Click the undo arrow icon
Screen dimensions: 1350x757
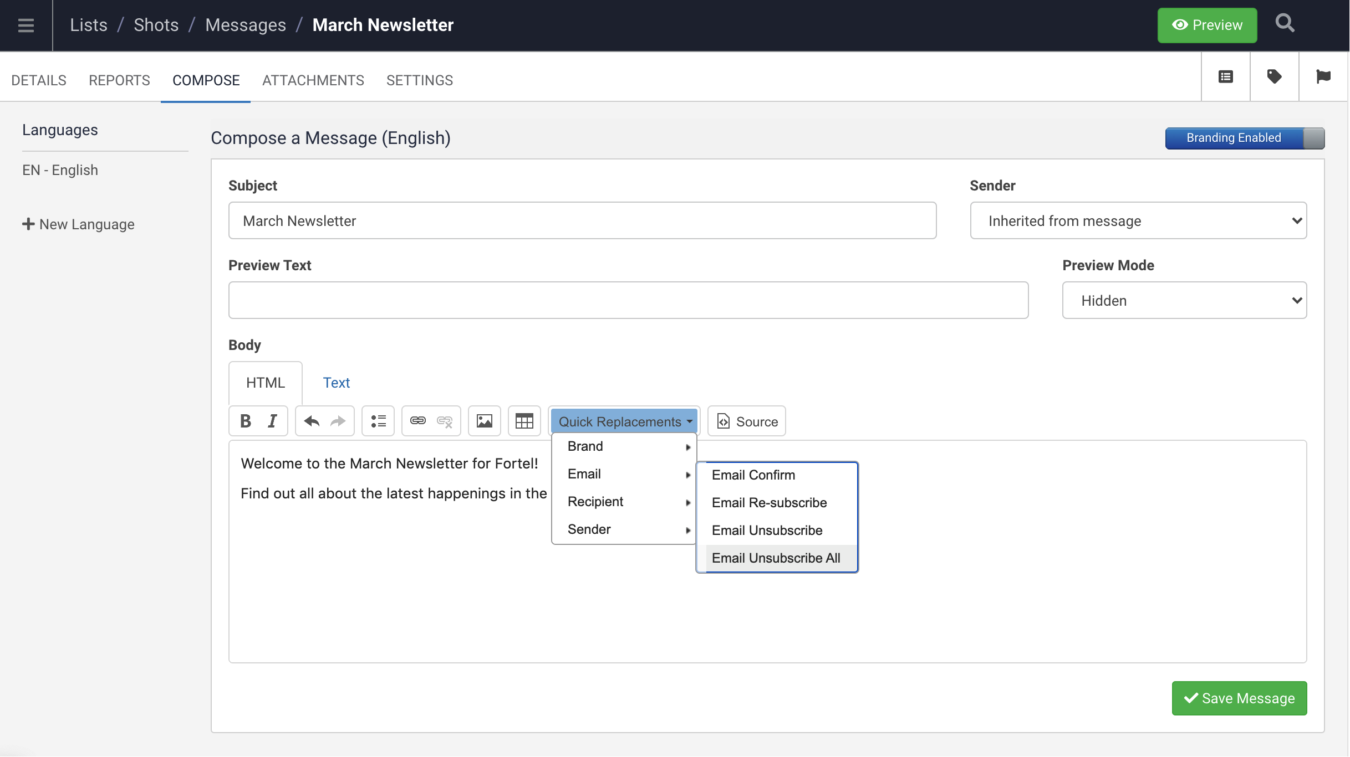[312, 421]
